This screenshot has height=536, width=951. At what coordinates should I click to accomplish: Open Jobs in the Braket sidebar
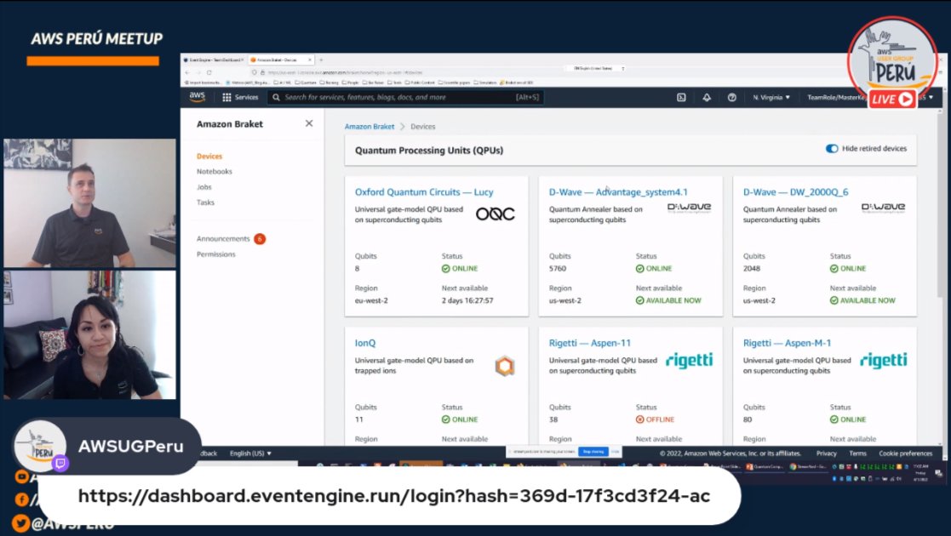pyautogui.click(x=203, y=187)
